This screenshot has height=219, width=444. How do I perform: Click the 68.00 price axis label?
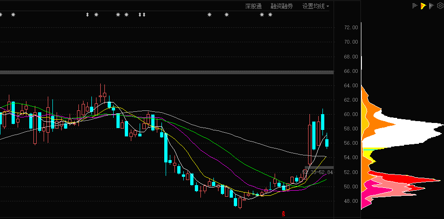coord(351,57)
